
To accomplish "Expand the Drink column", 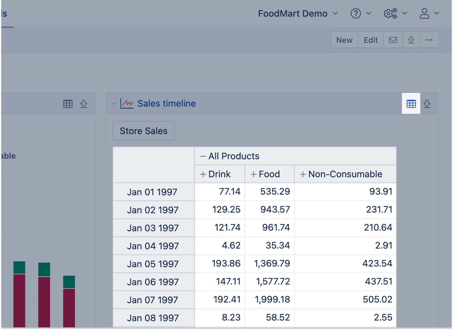I will tap(203, 174).
